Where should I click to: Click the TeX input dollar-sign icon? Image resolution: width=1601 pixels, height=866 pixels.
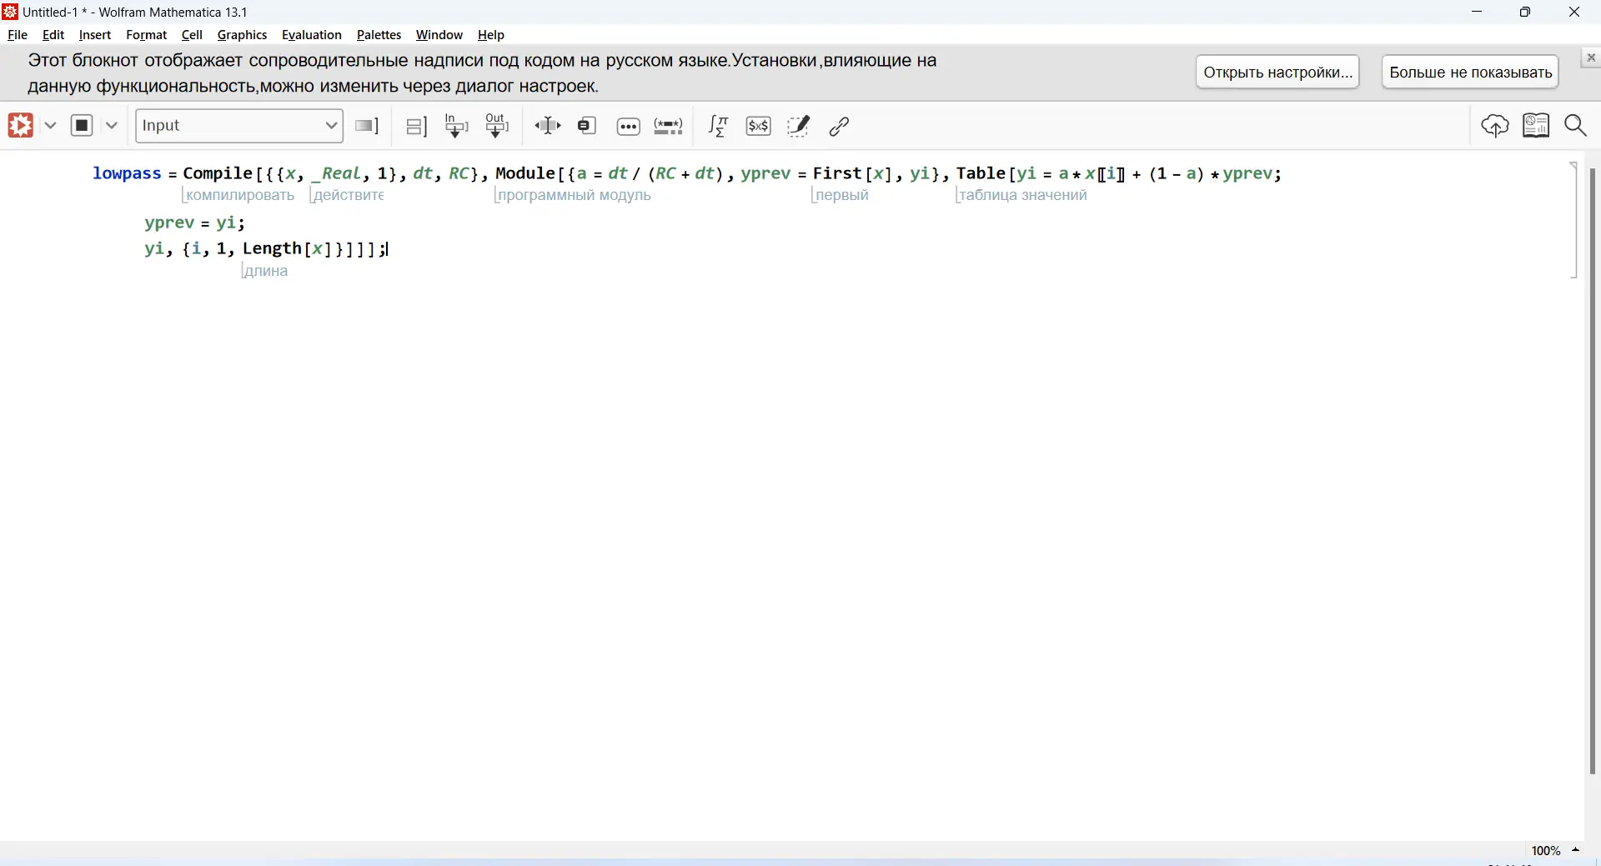[x=759, y=126]
